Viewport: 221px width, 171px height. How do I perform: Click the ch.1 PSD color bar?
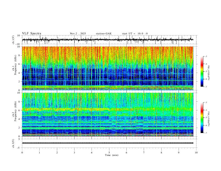click(202, 72)
